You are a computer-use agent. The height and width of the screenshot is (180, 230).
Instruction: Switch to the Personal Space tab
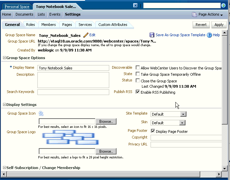click(x=17, y=7)
